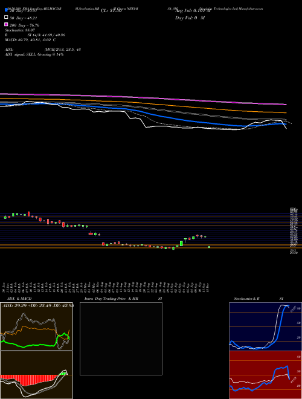Click the last green candlestick on the price chart

click(209, 247)
